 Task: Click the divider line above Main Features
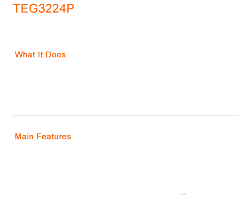pyautogui.click(x=125, y=116)
